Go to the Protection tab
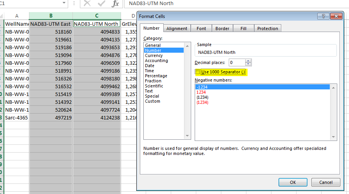 coord(268,28)
